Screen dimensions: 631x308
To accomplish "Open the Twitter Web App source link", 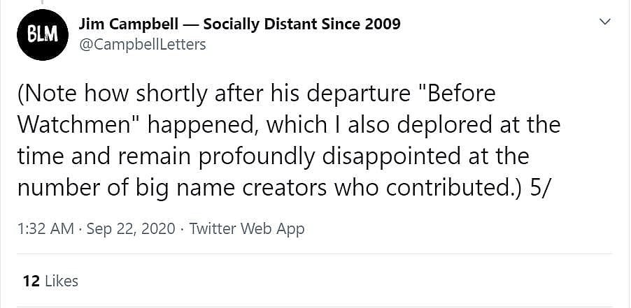I will (247, 229).
